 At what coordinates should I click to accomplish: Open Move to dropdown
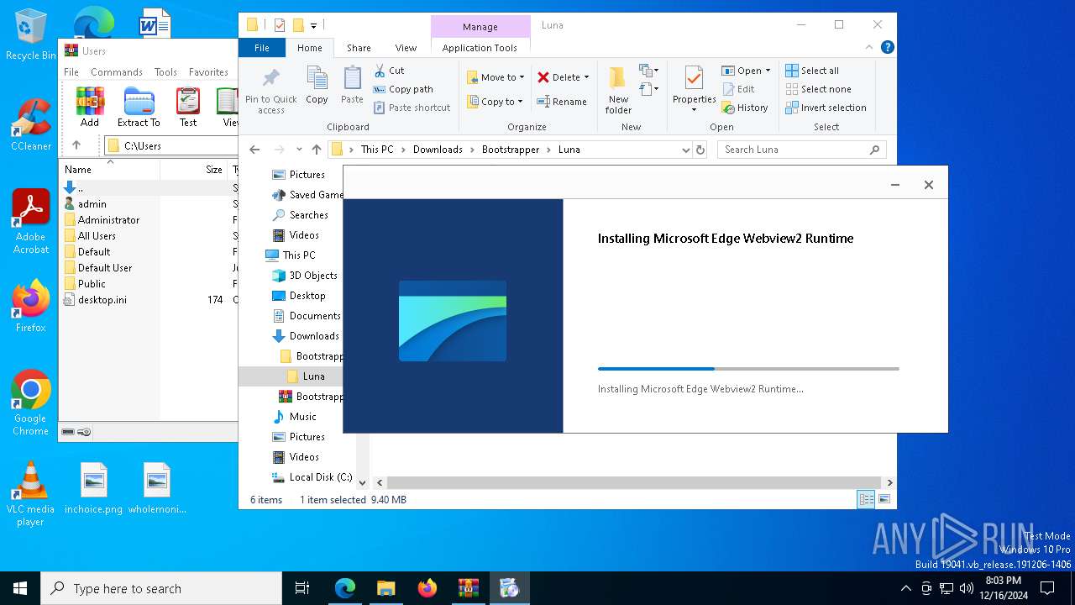[x=496, y=76]
